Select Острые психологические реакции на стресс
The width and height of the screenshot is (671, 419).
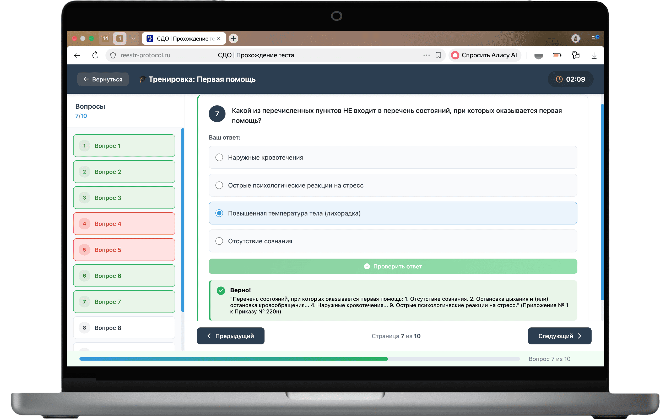pos(393,185)
